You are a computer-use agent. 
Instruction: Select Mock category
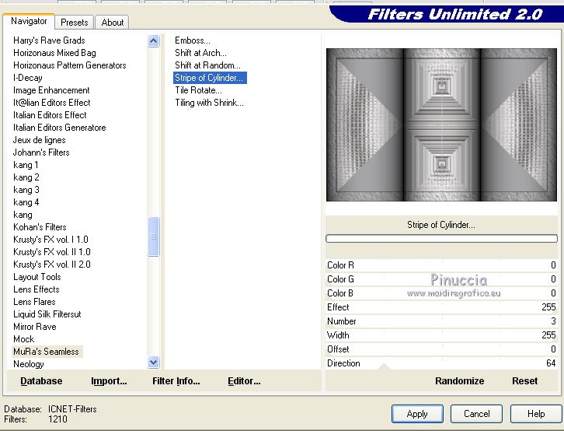click(24, 339)
